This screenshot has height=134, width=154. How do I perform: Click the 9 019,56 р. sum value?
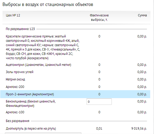pos(139,129)
